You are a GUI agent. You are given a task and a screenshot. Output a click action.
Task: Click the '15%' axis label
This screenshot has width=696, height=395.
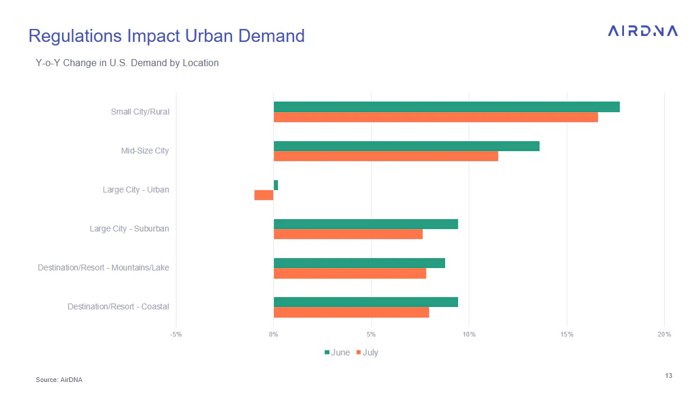coord(567,335)
